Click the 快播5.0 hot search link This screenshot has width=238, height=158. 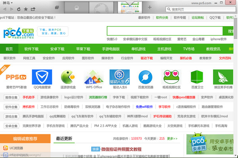[112, 39]
